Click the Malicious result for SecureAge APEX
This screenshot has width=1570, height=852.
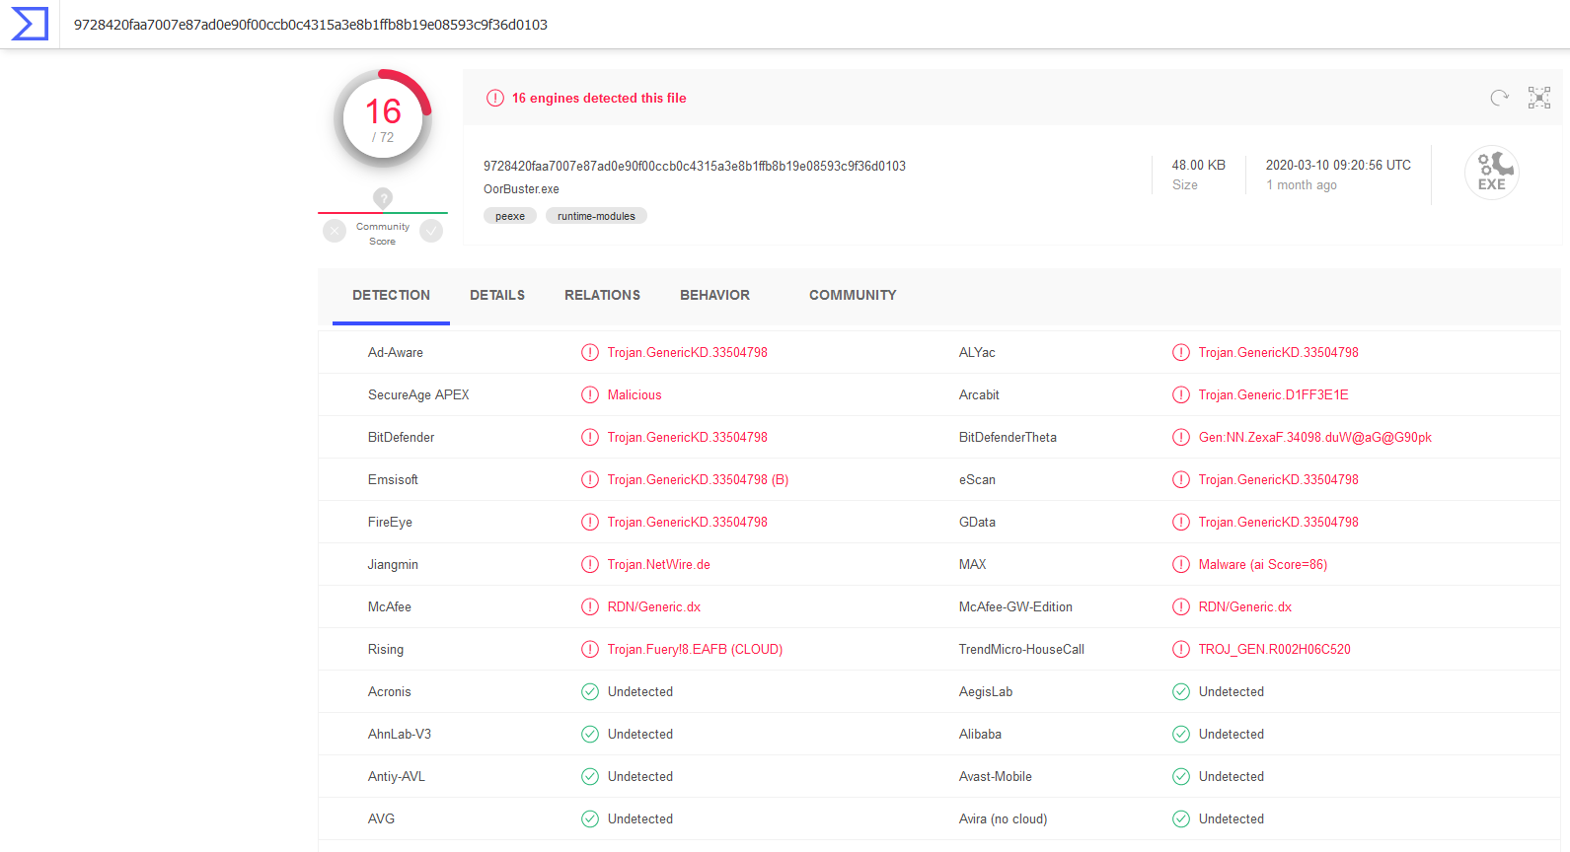pos(635,394)
